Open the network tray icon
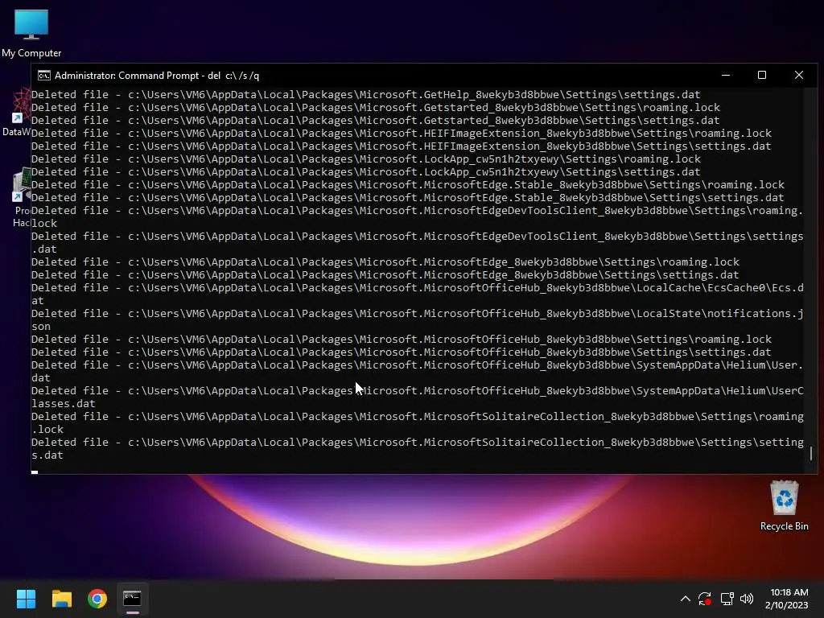The height and width of the screenshot is (618, 824). click(727, 599)
